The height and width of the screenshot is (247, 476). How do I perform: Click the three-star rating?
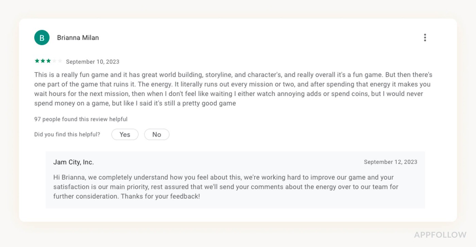tap(48, 61)
